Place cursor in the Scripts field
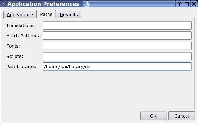This screenshot has width=198, height=125. pos(117,56)
